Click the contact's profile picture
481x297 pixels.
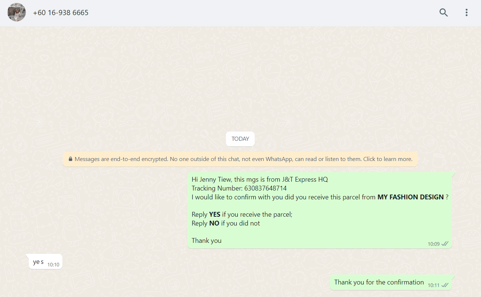[x=17, y=13]
